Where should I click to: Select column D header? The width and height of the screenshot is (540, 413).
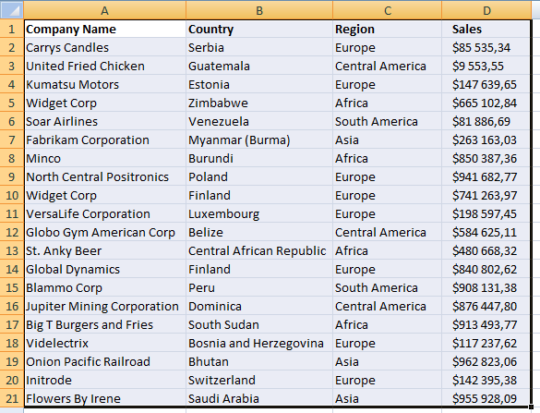486,10
